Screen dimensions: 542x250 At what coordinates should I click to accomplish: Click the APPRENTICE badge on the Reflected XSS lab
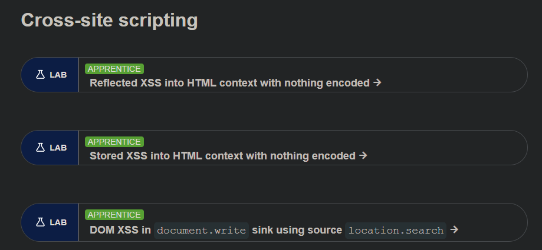click(x=114, y=69)
